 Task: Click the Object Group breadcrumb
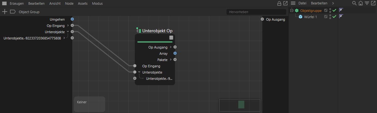pos(29,12)
